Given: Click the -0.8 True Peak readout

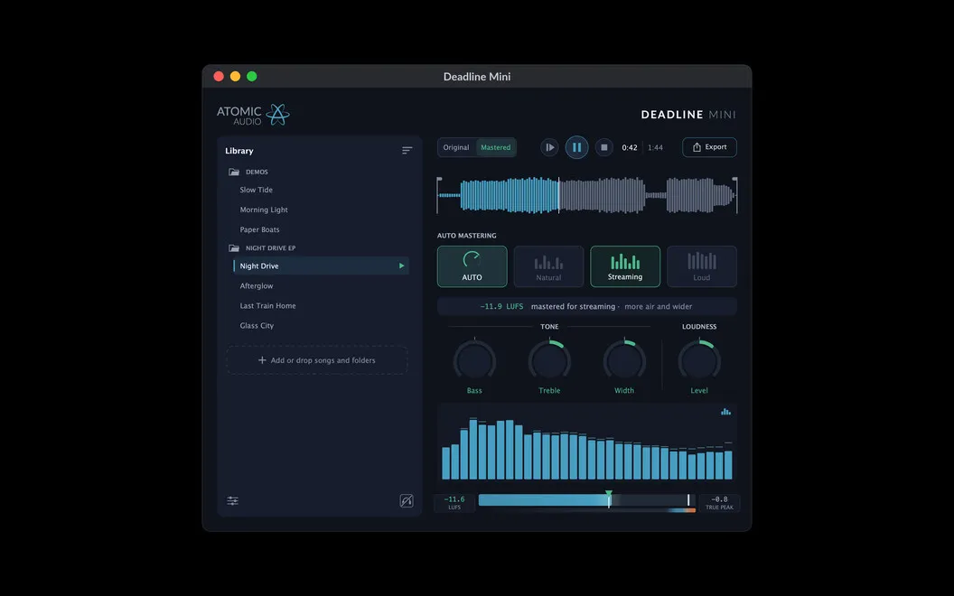Looking at the screenshot, I should point(719,502).
